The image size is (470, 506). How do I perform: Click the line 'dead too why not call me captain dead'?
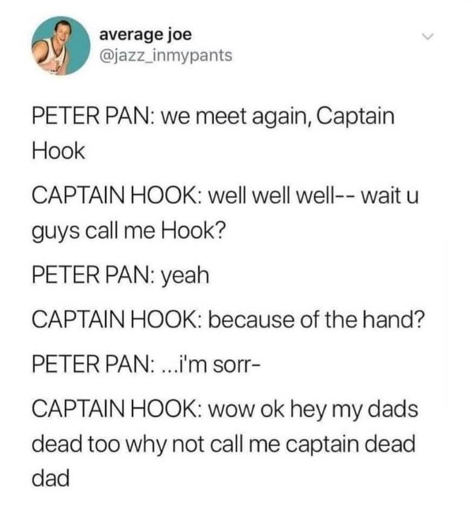click(x=224, y=443)
